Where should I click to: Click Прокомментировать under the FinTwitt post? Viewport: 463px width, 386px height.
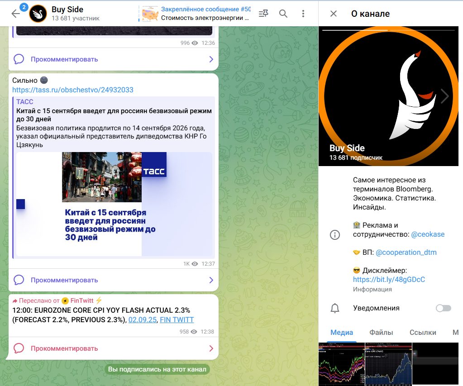tap(64, 348)
